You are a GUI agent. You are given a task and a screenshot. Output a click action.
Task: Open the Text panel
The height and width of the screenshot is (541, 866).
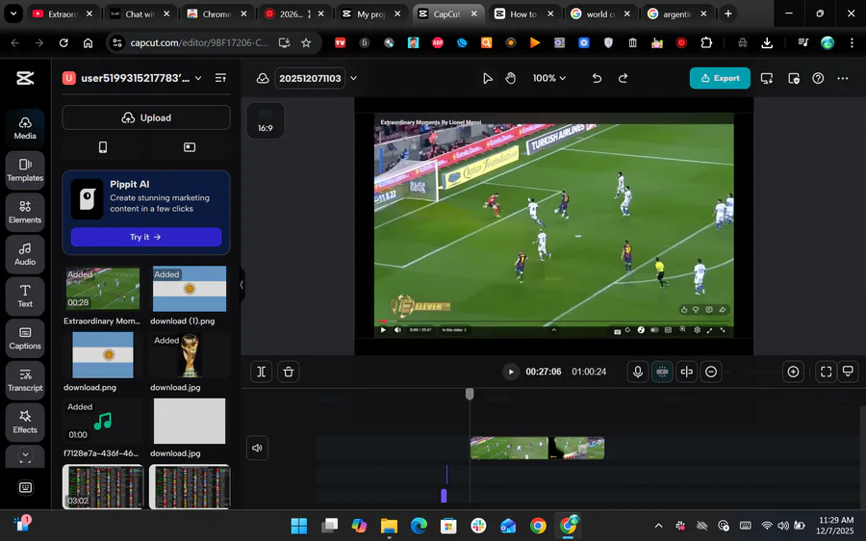25,296
